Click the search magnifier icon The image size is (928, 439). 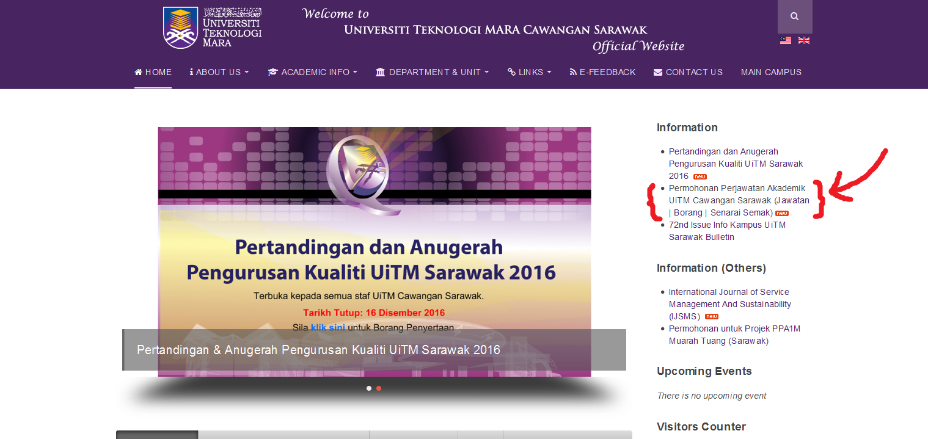point(794,16)
